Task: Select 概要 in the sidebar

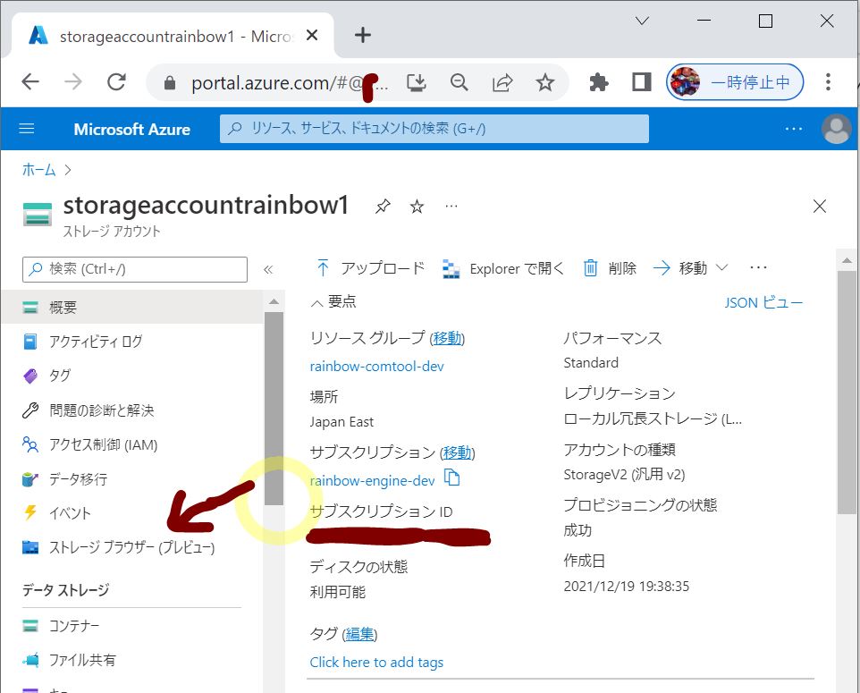Action: click(131, 308)
